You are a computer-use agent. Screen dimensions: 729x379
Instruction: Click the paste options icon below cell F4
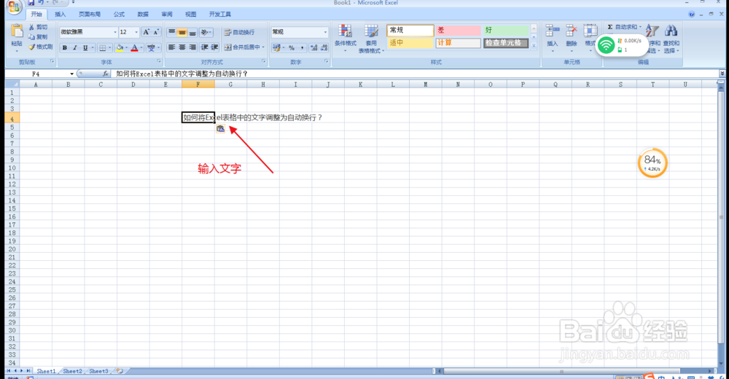[x=220, y=129]
